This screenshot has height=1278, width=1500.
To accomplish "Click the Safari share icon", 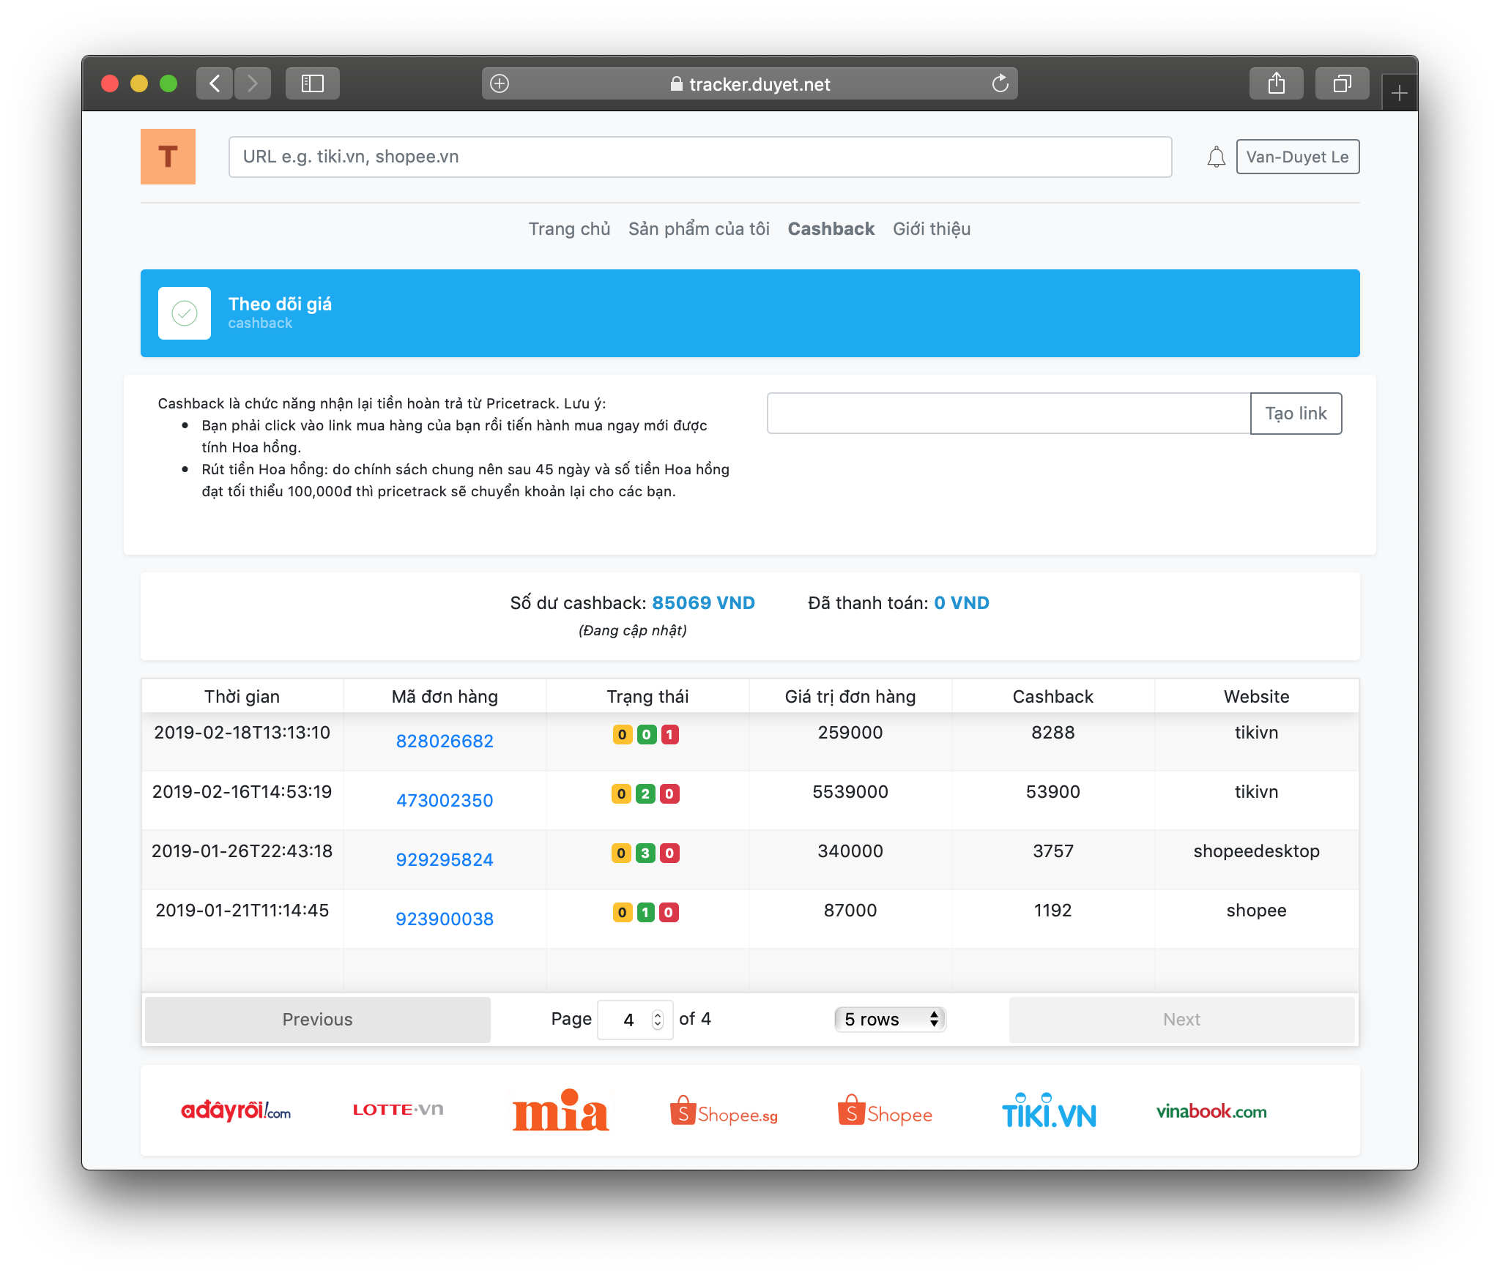I will tap(1276, 83).
